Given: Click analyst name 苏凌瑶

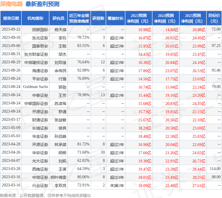Looking at the screenshot, I should [x=60, y=104].
